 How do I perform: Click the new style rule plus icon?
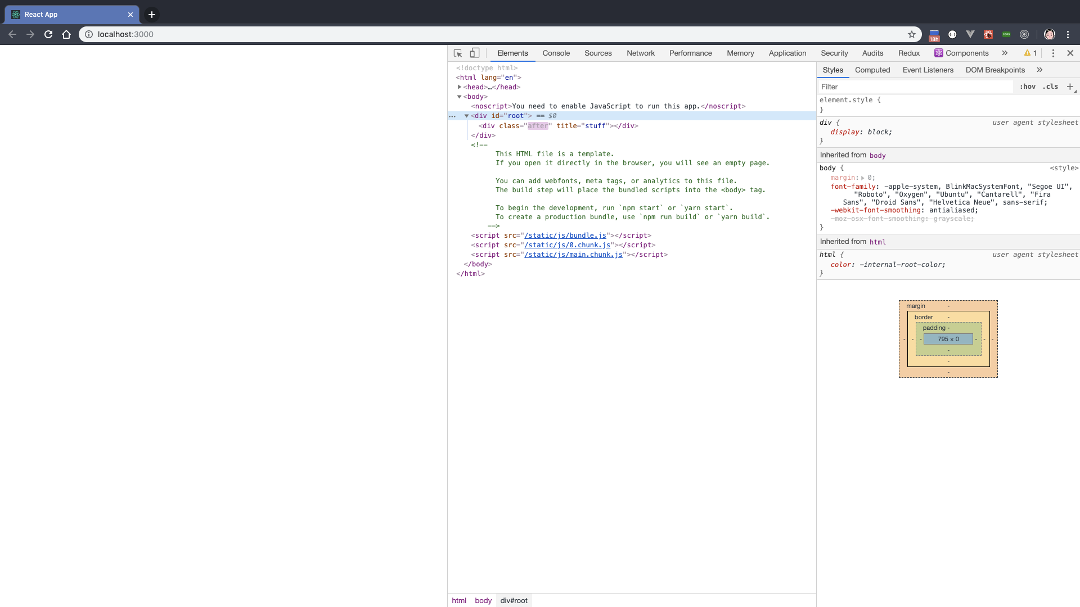pyautogui.click(x=1070, y=87)
